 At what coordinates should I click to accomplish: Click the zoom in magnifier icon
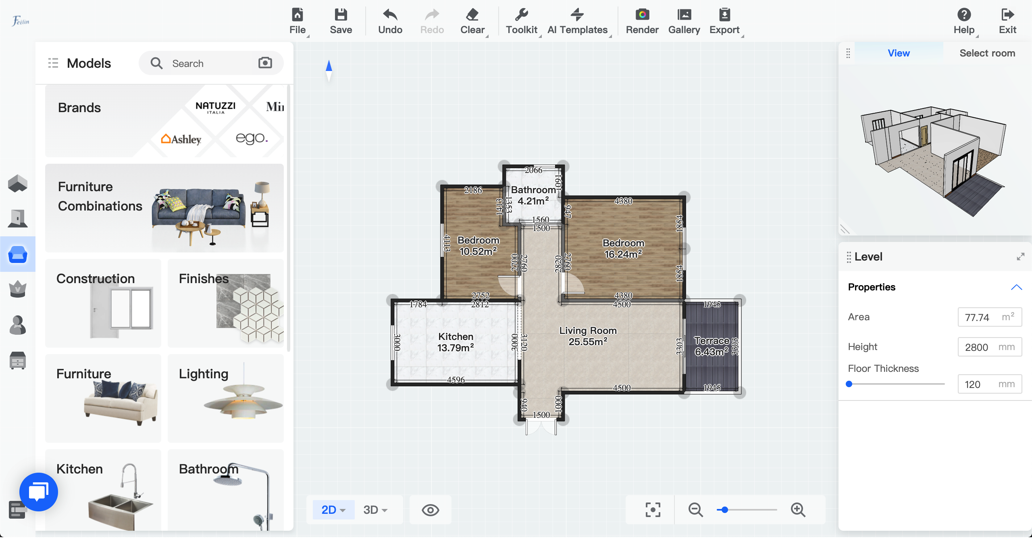tap(798, 510)
